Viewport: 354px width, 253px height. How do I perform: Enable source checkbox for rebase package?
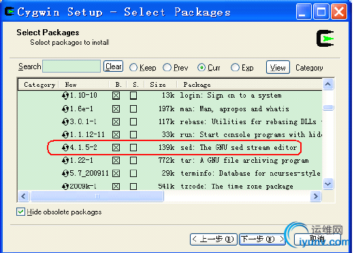point(133,122)
